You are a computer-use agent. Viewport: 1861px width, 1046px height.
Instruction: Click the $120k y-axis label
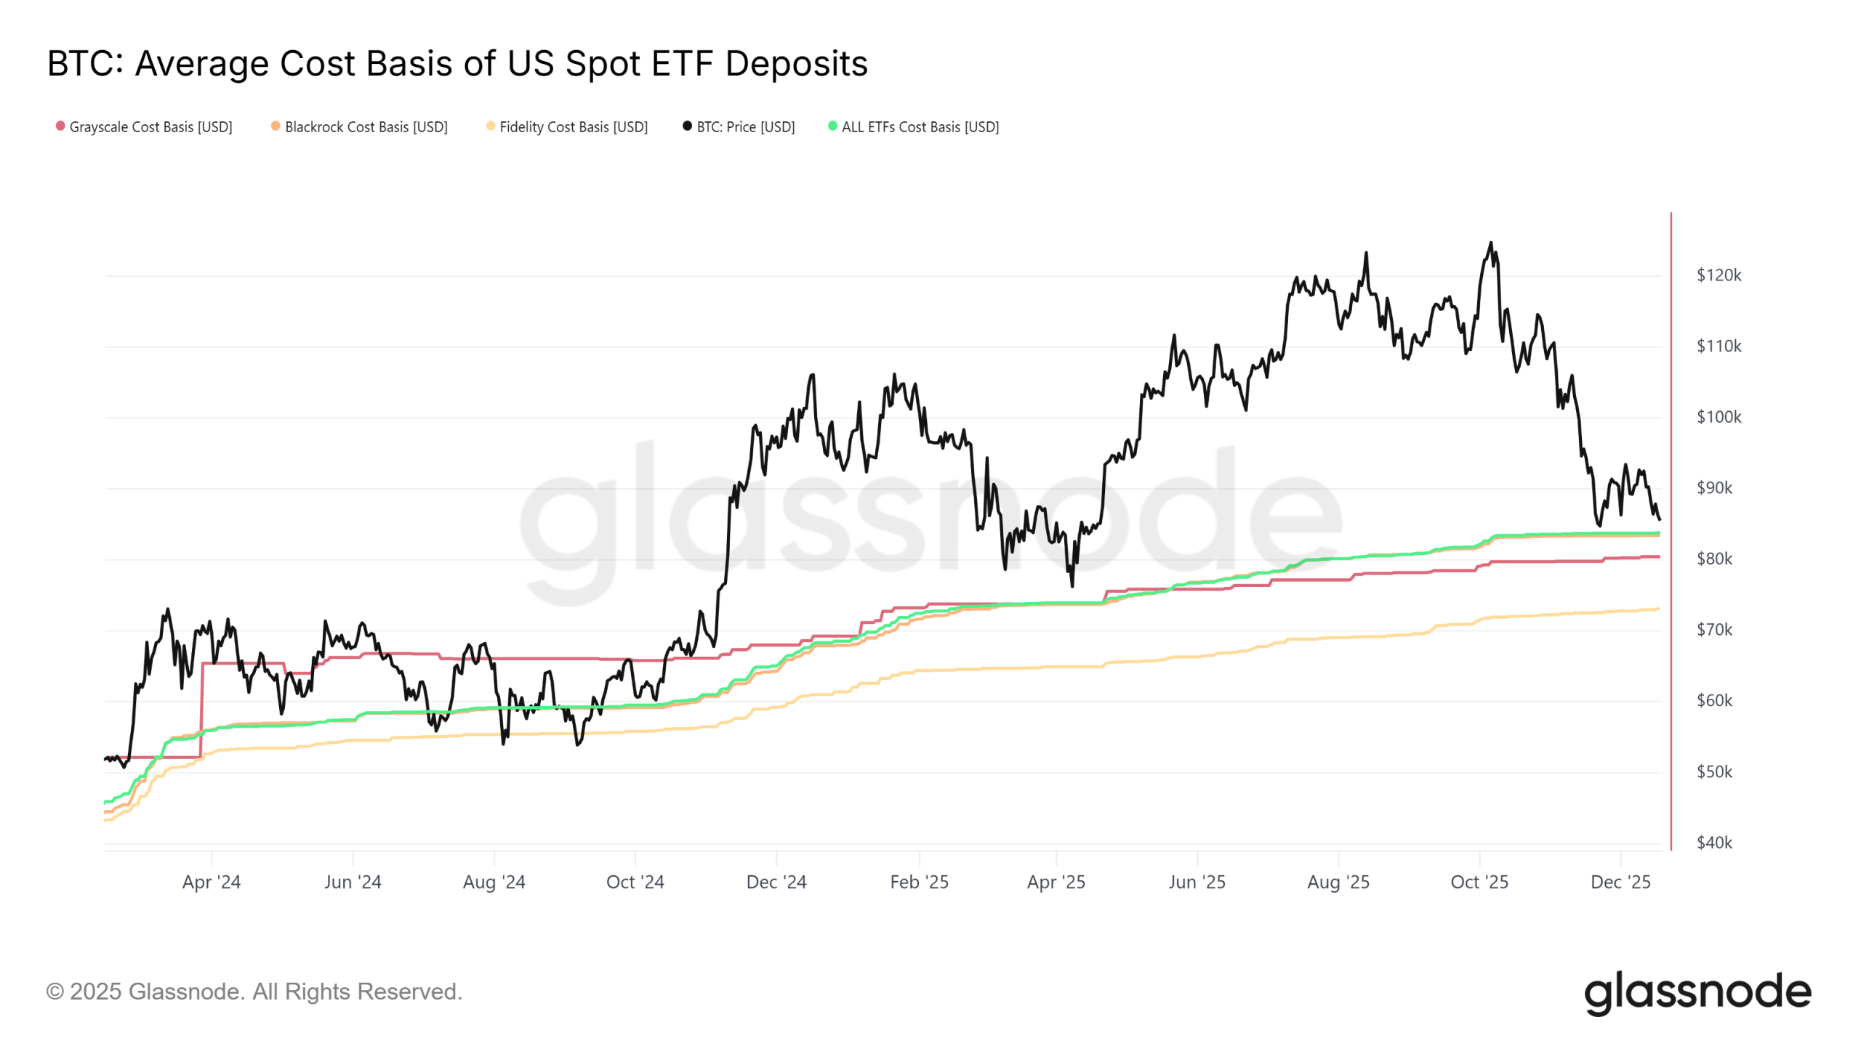1719,275
